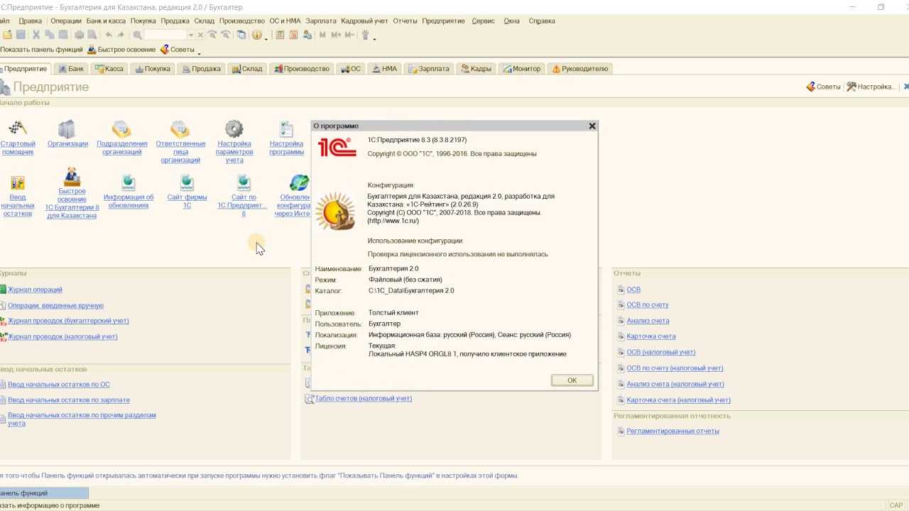Open the Сервис menu
The image size is (909, 511).
coord(483,21)
